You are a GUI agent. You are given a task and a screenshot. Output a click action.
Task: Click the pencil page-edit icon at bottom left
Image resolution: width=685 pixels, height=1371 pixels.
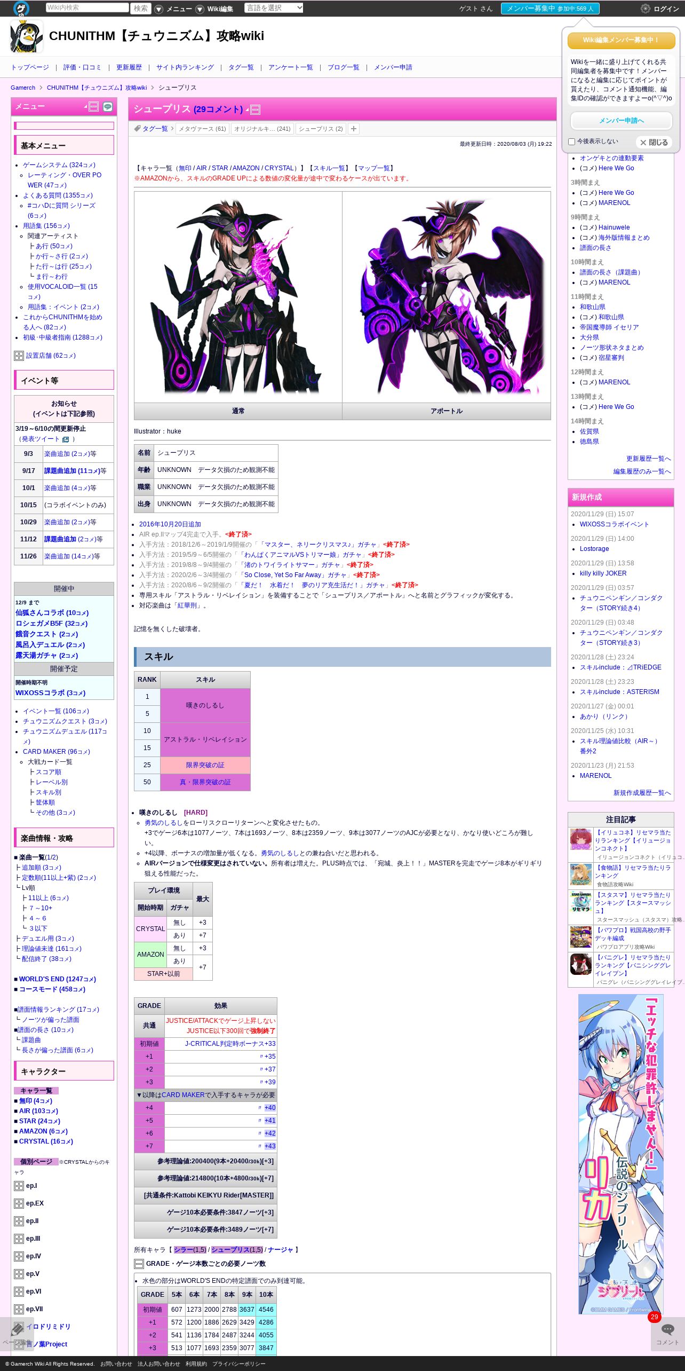click(17, 1329)
